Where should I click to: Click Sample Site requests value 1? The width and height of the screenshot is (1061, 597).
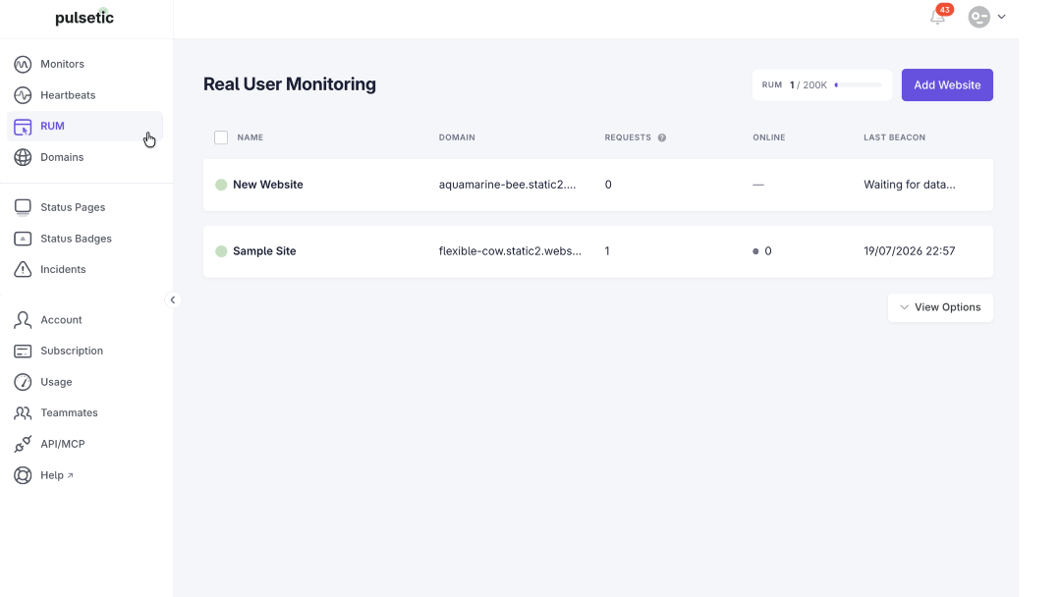607,251
